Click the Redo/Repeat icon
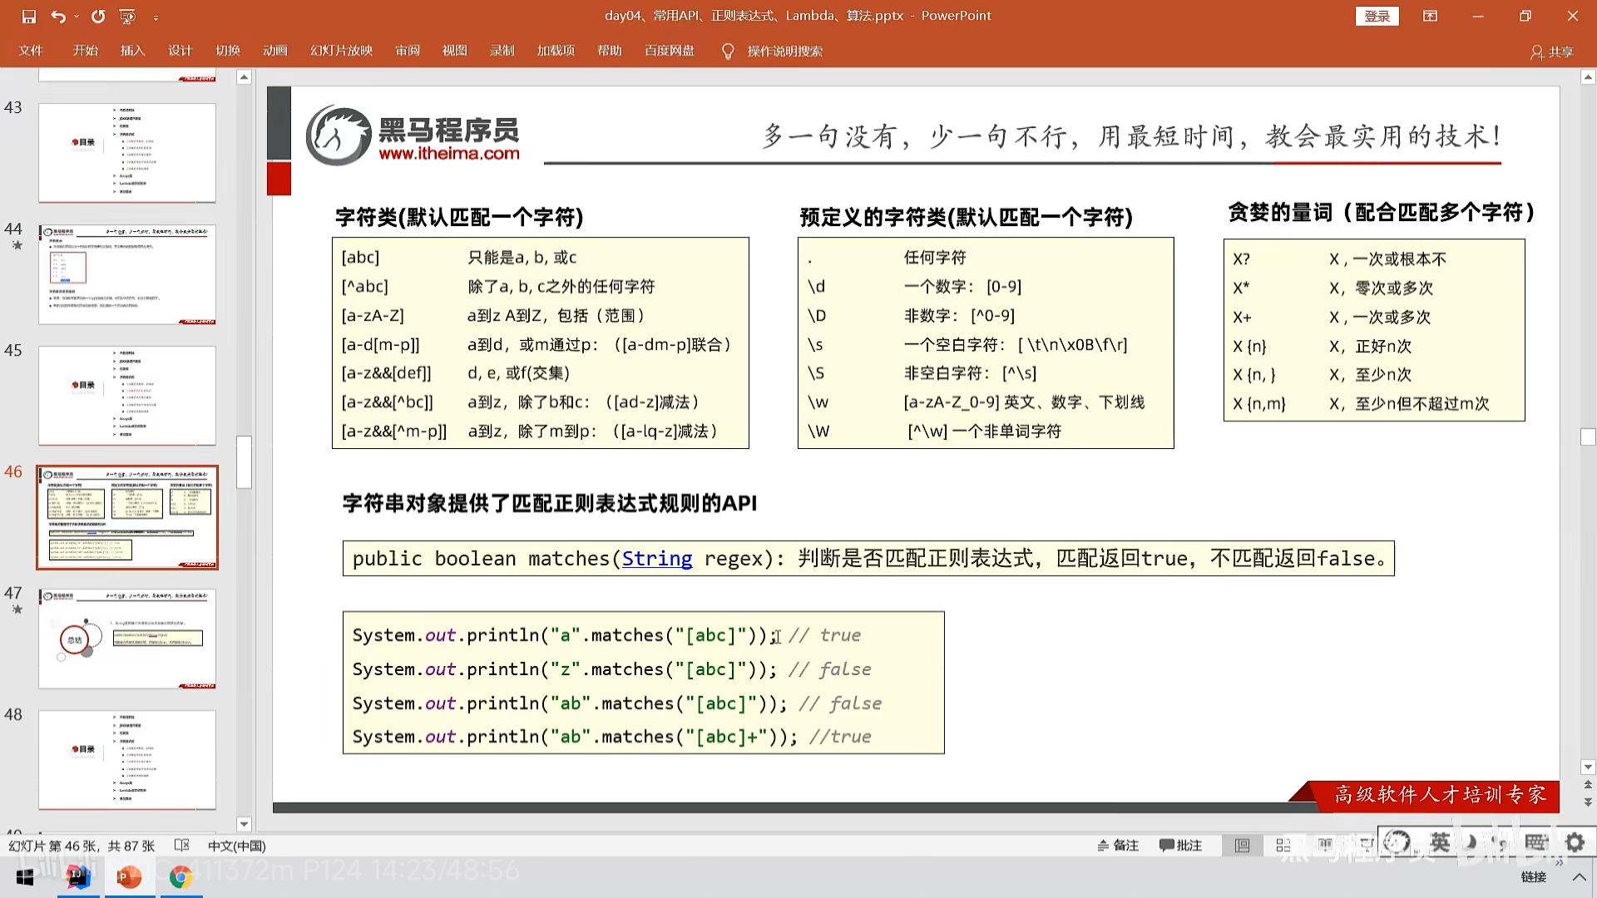Image resolution: width=1597 pixels, height=898 pixels. [x=98, y=16]
